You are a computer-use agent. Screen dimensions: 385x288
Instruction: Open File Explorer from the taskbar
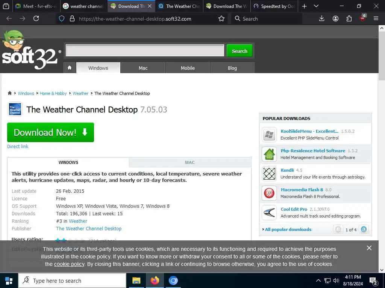point(136,280)
